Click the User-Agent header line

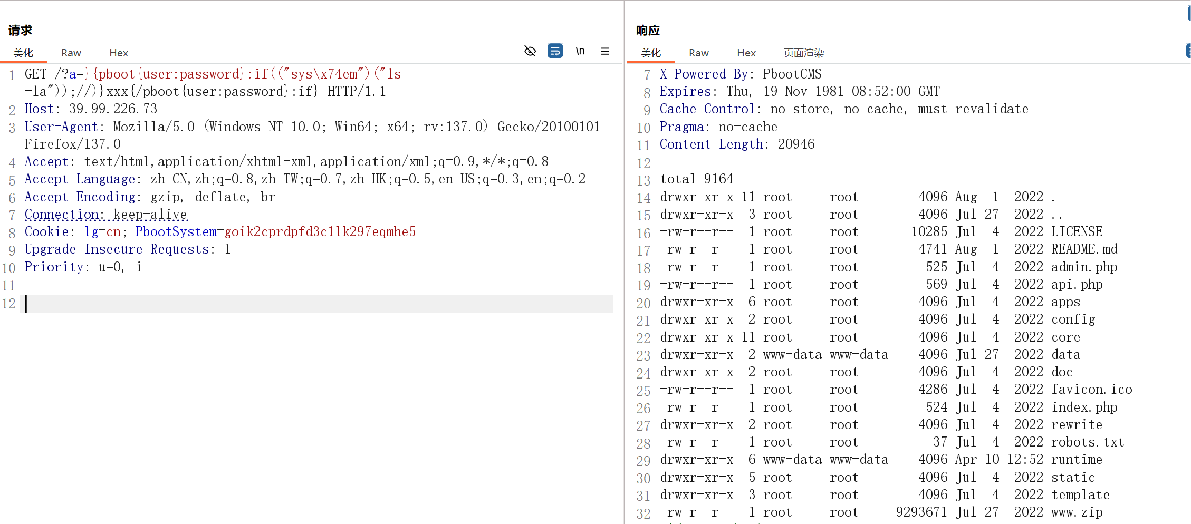312,135
